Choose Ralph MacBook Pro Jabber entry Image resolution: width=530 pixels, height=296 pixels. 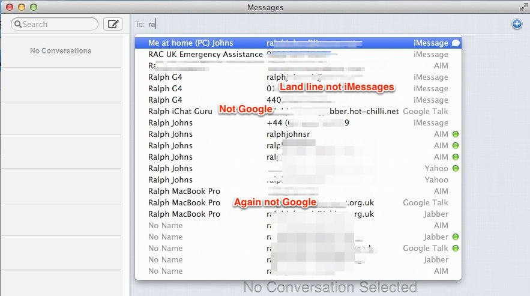[x=298, y=214]
